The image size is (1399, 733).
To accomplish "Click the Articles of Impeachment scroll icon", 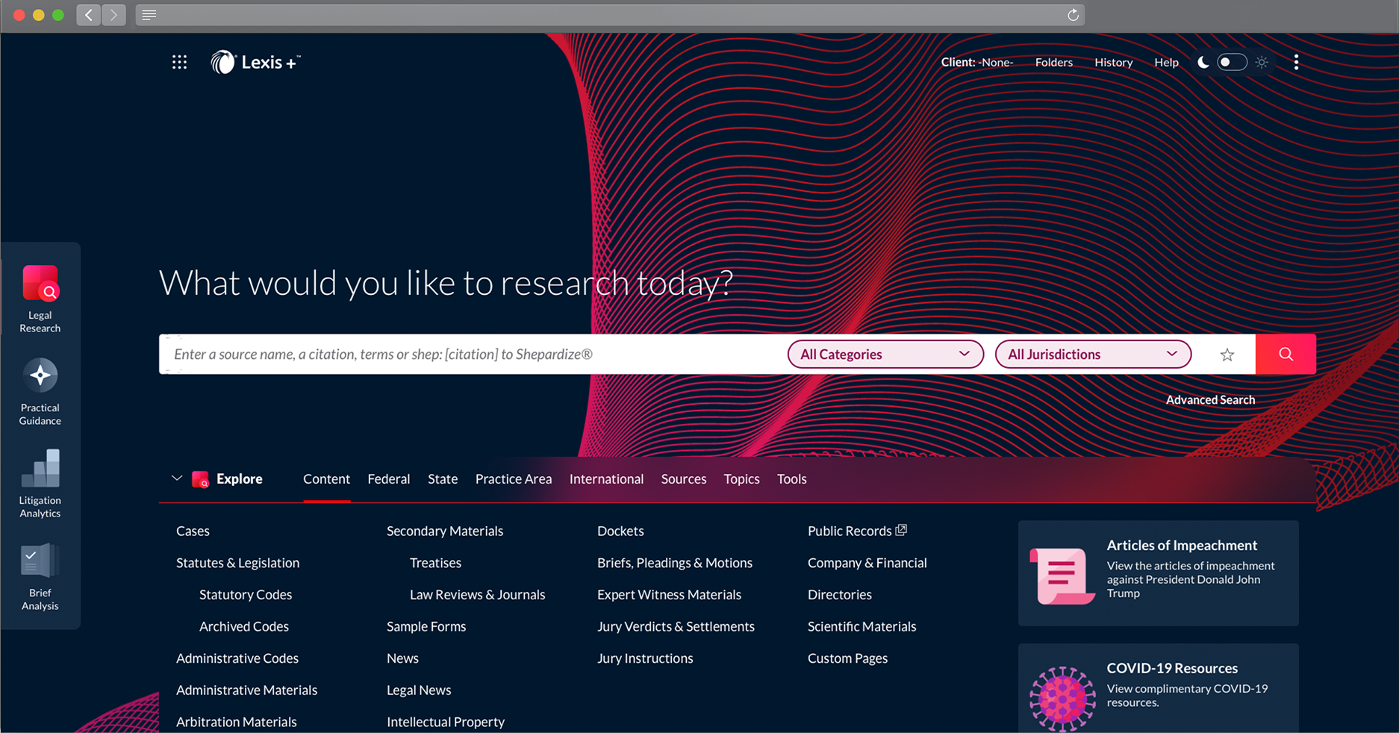I will pyautogui.click(x=1062, y=575).
